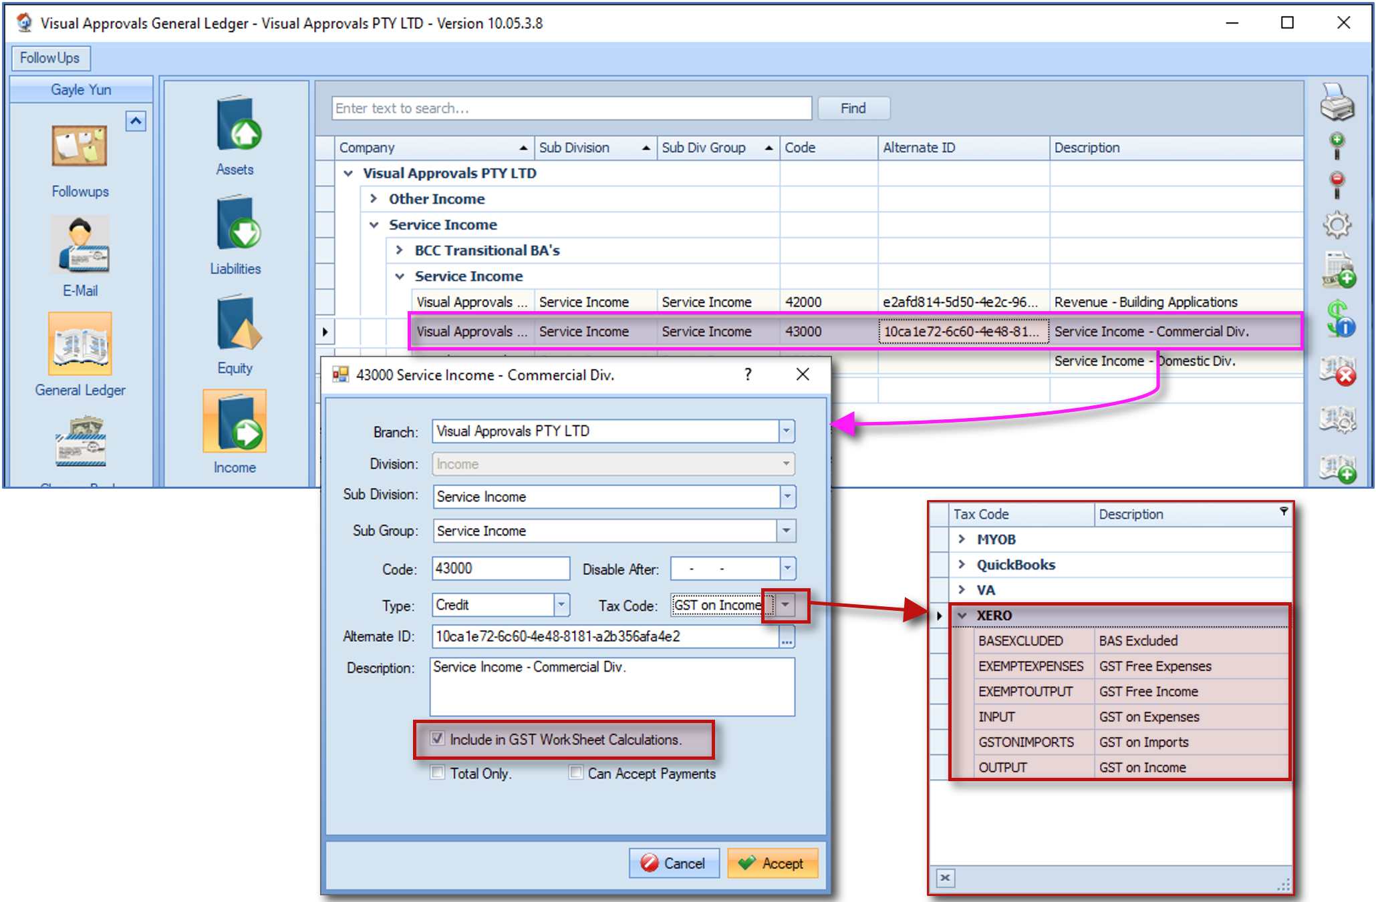
Task: Click the delete ledger account icon
Action: pos(1338,371)
